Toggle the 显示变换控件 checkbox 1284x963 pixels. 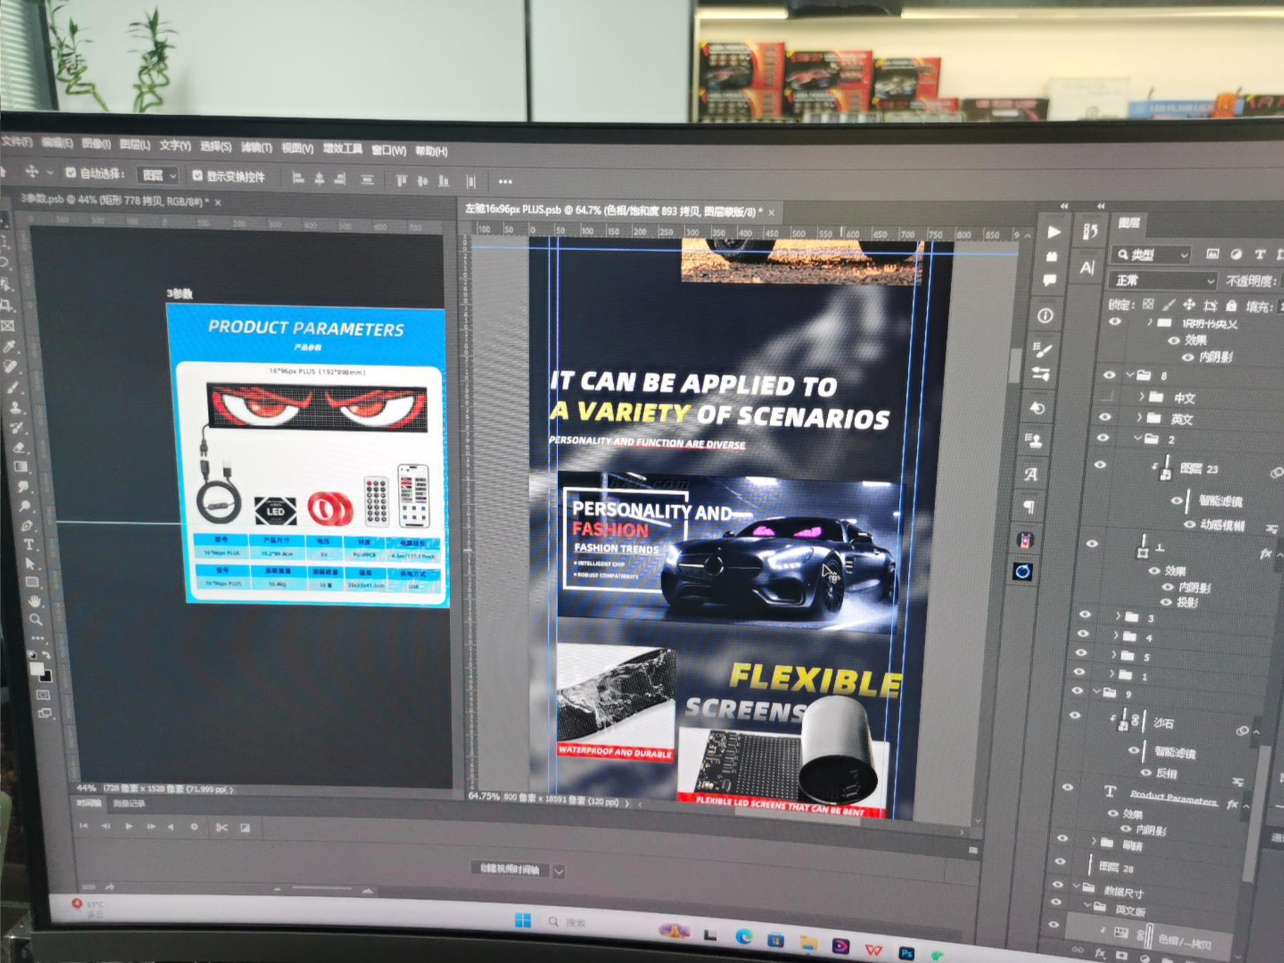click(197, 176)
